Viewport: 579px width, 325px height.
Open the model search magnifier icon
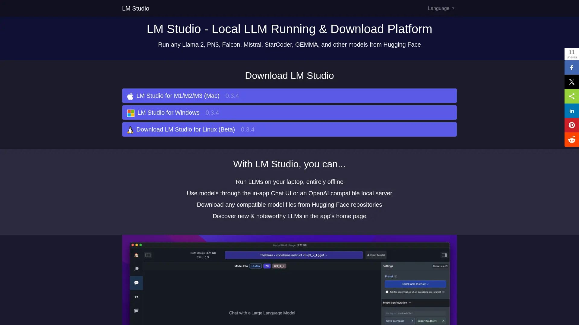point(137,269)
